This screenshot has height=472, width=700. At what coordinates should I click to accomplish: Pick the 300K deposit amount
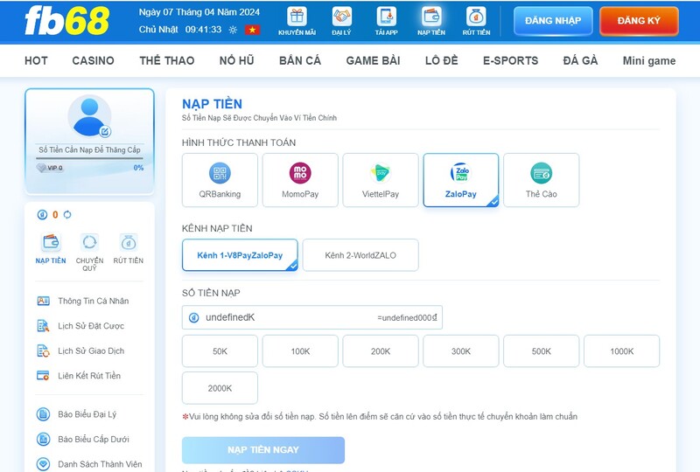coord(461,351)
